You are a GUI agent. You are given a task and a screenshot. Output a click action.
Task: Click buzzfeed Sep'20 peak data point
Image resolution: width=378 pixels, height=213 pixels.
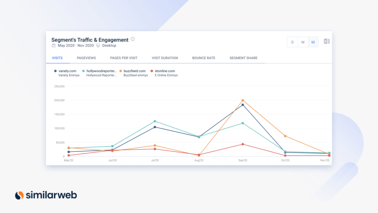pos(243,100)
